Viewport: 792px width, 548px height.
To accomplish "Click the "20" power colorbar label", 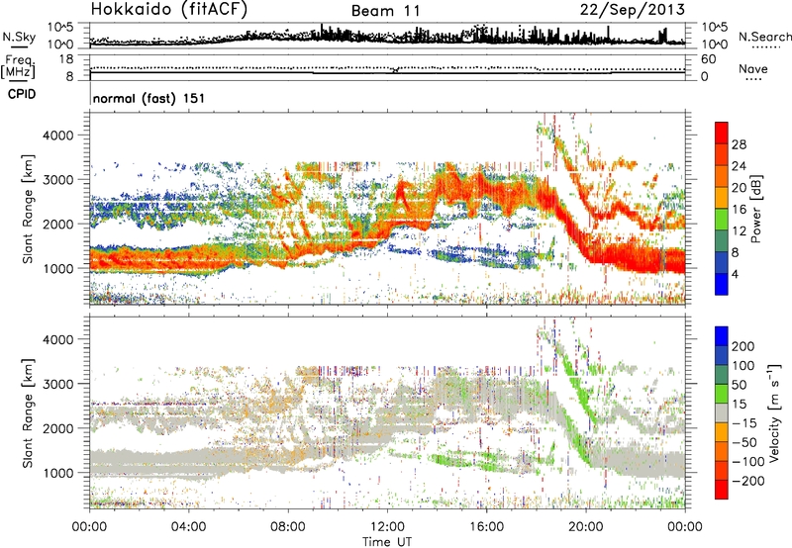I will click(x=739, y=188).
